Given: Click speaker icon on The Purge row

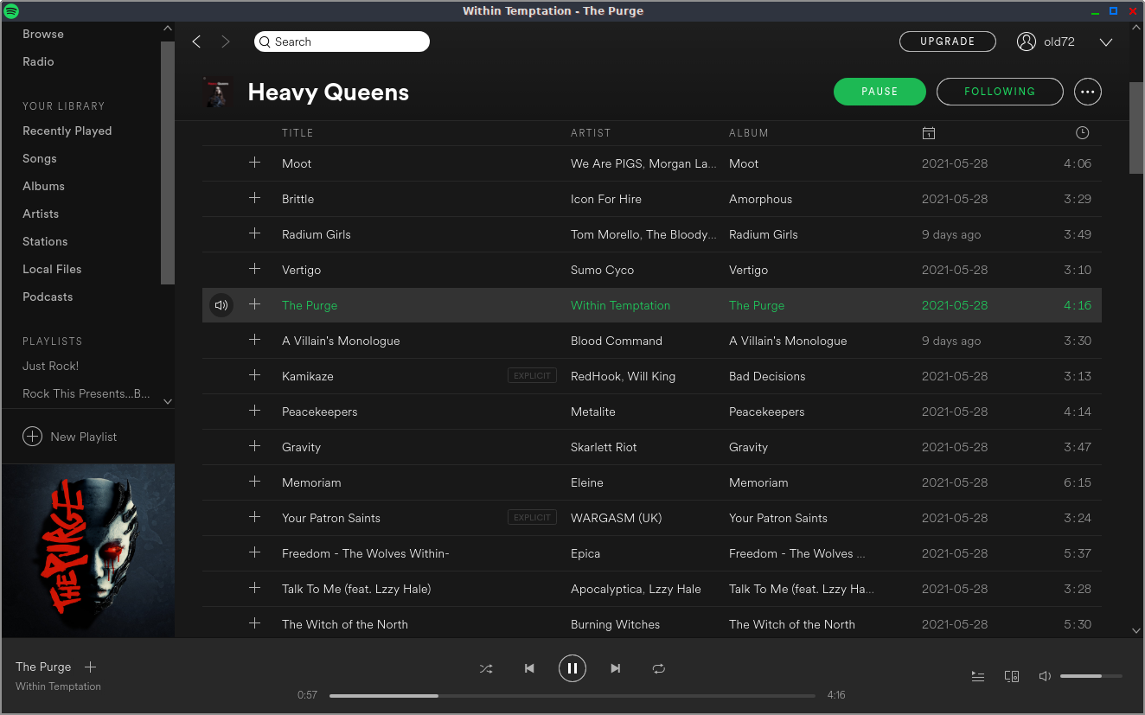Looking at the screenshot, I should click(x=221, y=305).
